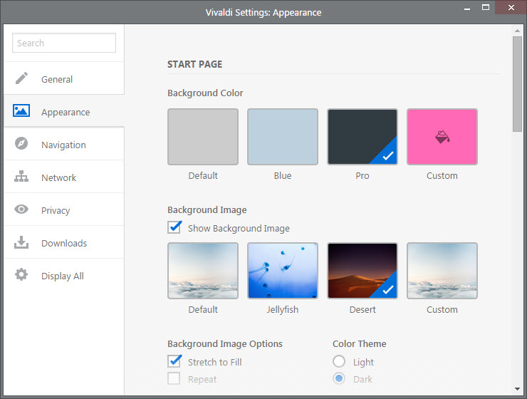Click the pencil icon beside General
Viewport: 527px width, 399px height.
click(21, 78)
